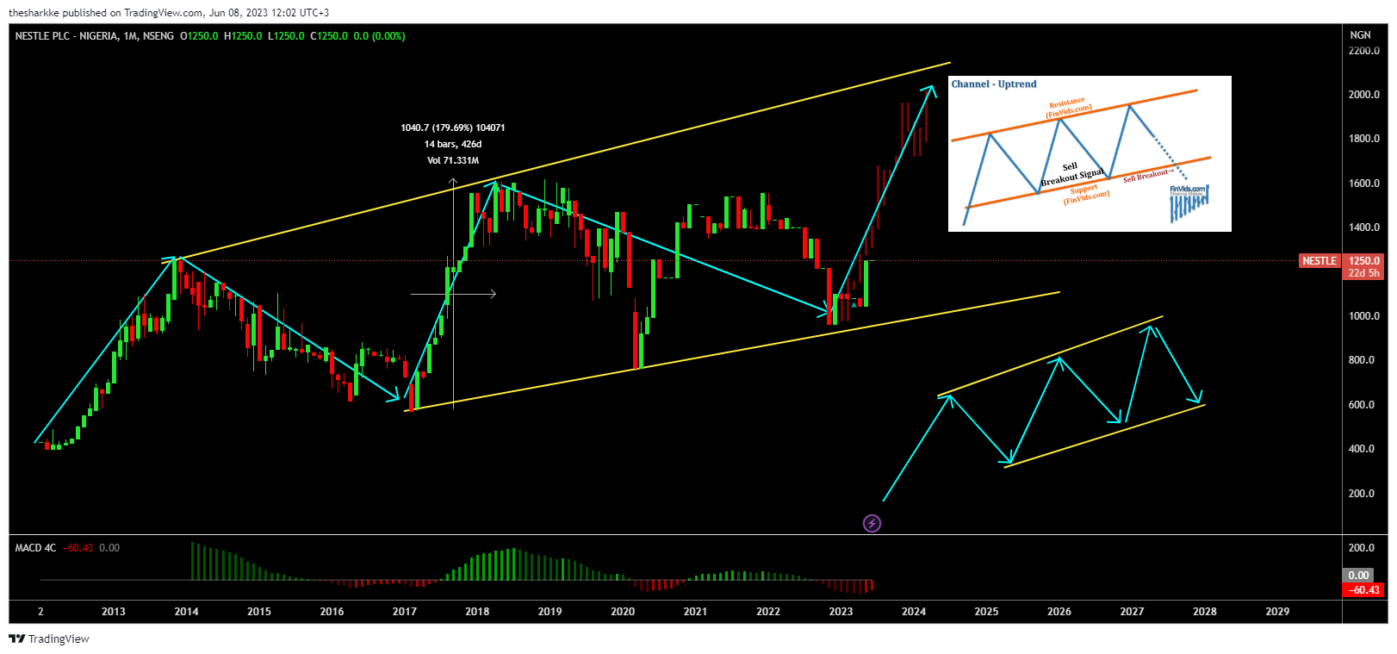Click the 400.0 price axis label
This screenshot has width=1397, height=654.
tap(1361, 449)
